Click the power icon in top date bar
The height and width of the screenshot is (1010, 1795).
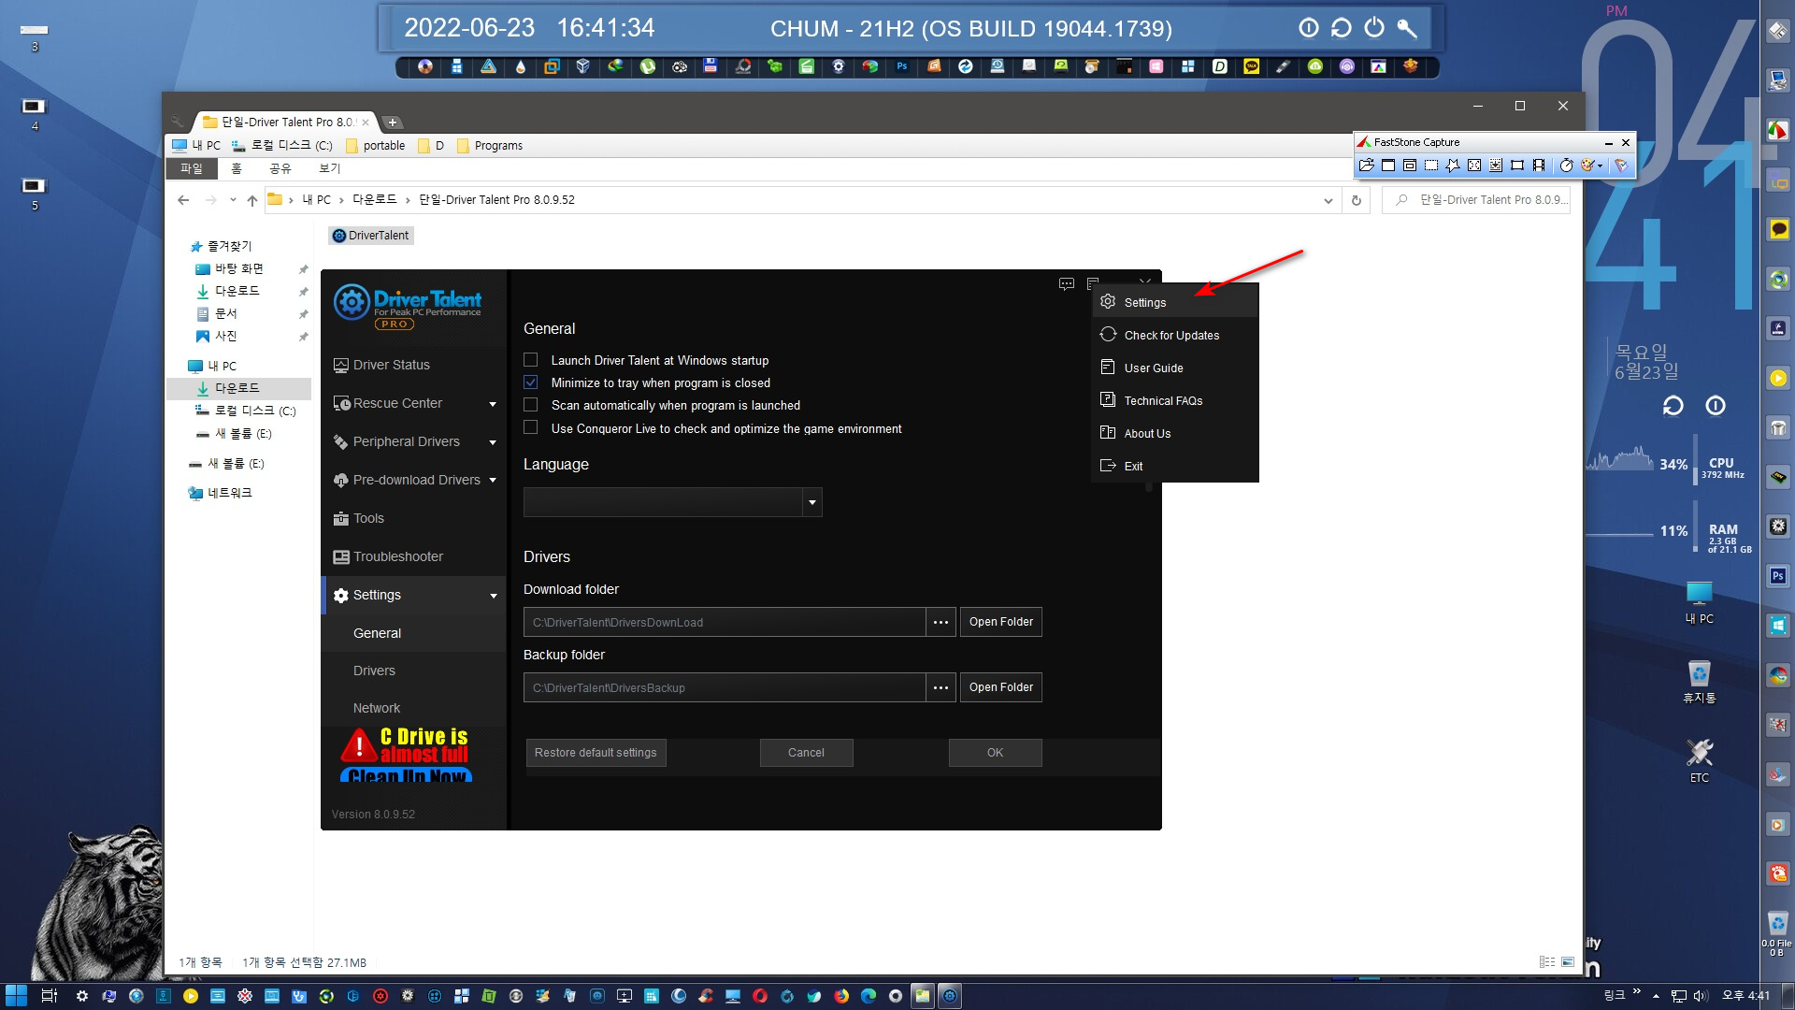[1374, 28]
